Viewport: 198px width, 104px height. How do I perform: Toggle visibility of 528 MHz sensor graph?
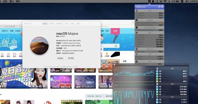(x=160, y=92)
